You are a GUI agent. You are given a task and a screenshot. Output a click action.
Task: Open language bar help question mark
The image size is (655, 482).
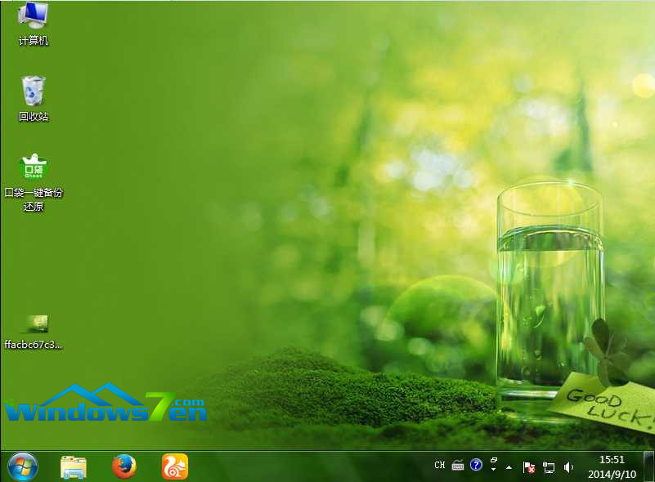click(476, 465)
